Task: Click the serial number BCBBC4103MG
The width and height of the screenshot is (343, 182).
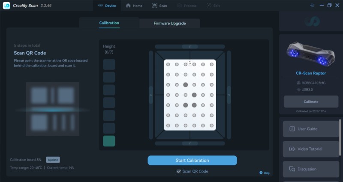Action: [x=313, y=83]
